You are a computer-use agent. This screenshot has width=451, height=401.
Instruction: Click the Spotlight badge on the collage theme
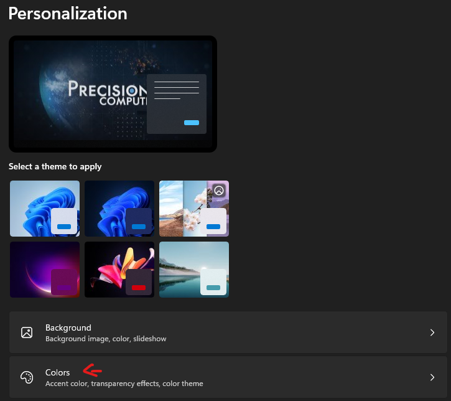coord(219,191)
